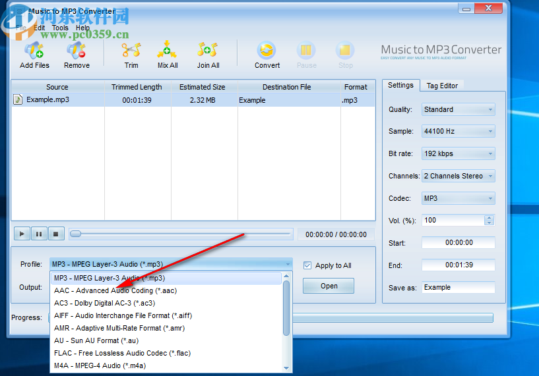The height and width of the screenshot is (376, 539).
Task: Click the 00:01:39 trimmed length cell
Action: [x=137, y=100]
